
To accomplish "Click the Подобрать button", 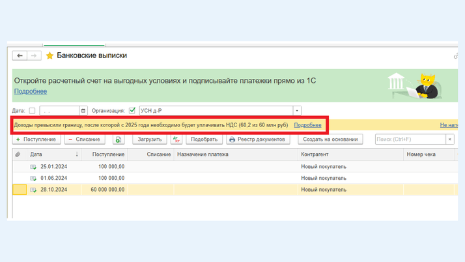I will (204, 139).
